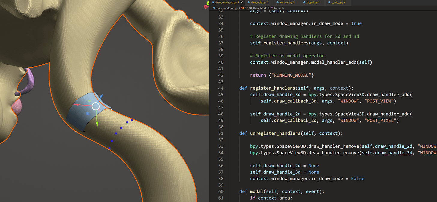Click the cube symbol beside to_mesh in breadcrumb
The height and width of the screenshot is (202, 437).
point(272,8)
